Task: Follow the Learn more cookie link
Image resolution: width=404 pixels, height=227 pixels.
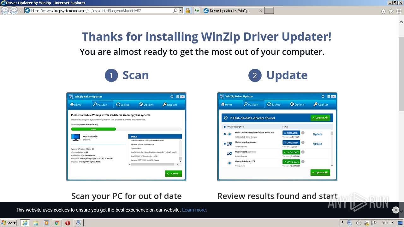Action: [x=194, y=210]
